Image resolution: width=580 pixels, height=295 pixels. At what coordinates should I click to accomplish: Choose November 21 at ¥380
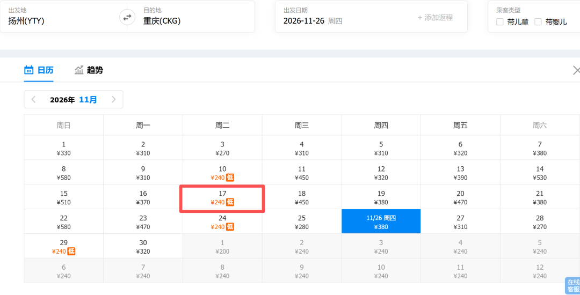tap(540, 197)
